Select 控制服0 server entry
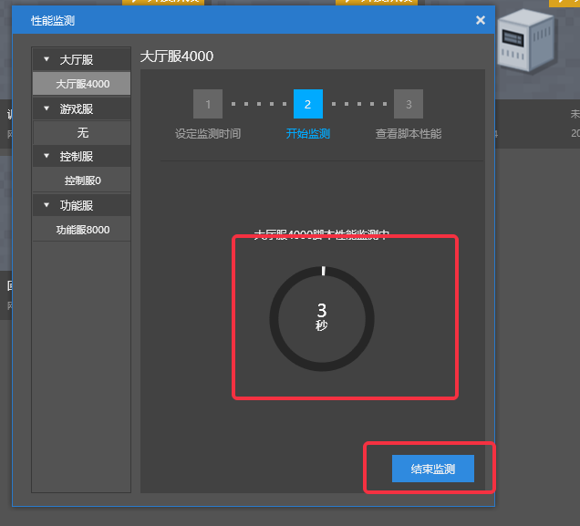This screenshot has height=526, width=580. [x=82, y=180]
